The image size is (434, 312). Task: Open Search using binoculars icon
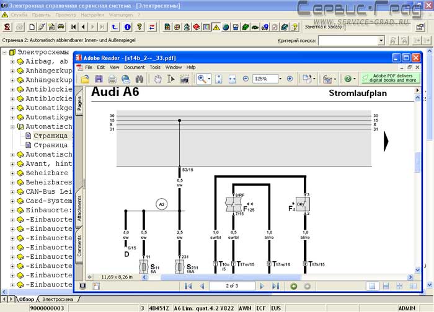click(x=139, y=79)
